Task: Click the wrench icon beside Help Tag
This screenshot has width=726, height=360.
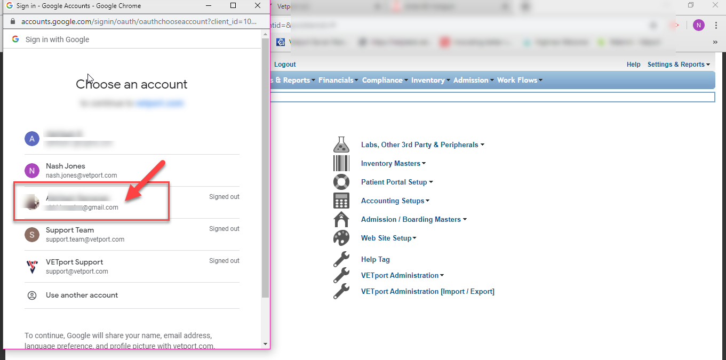Action: pos(341,259)
